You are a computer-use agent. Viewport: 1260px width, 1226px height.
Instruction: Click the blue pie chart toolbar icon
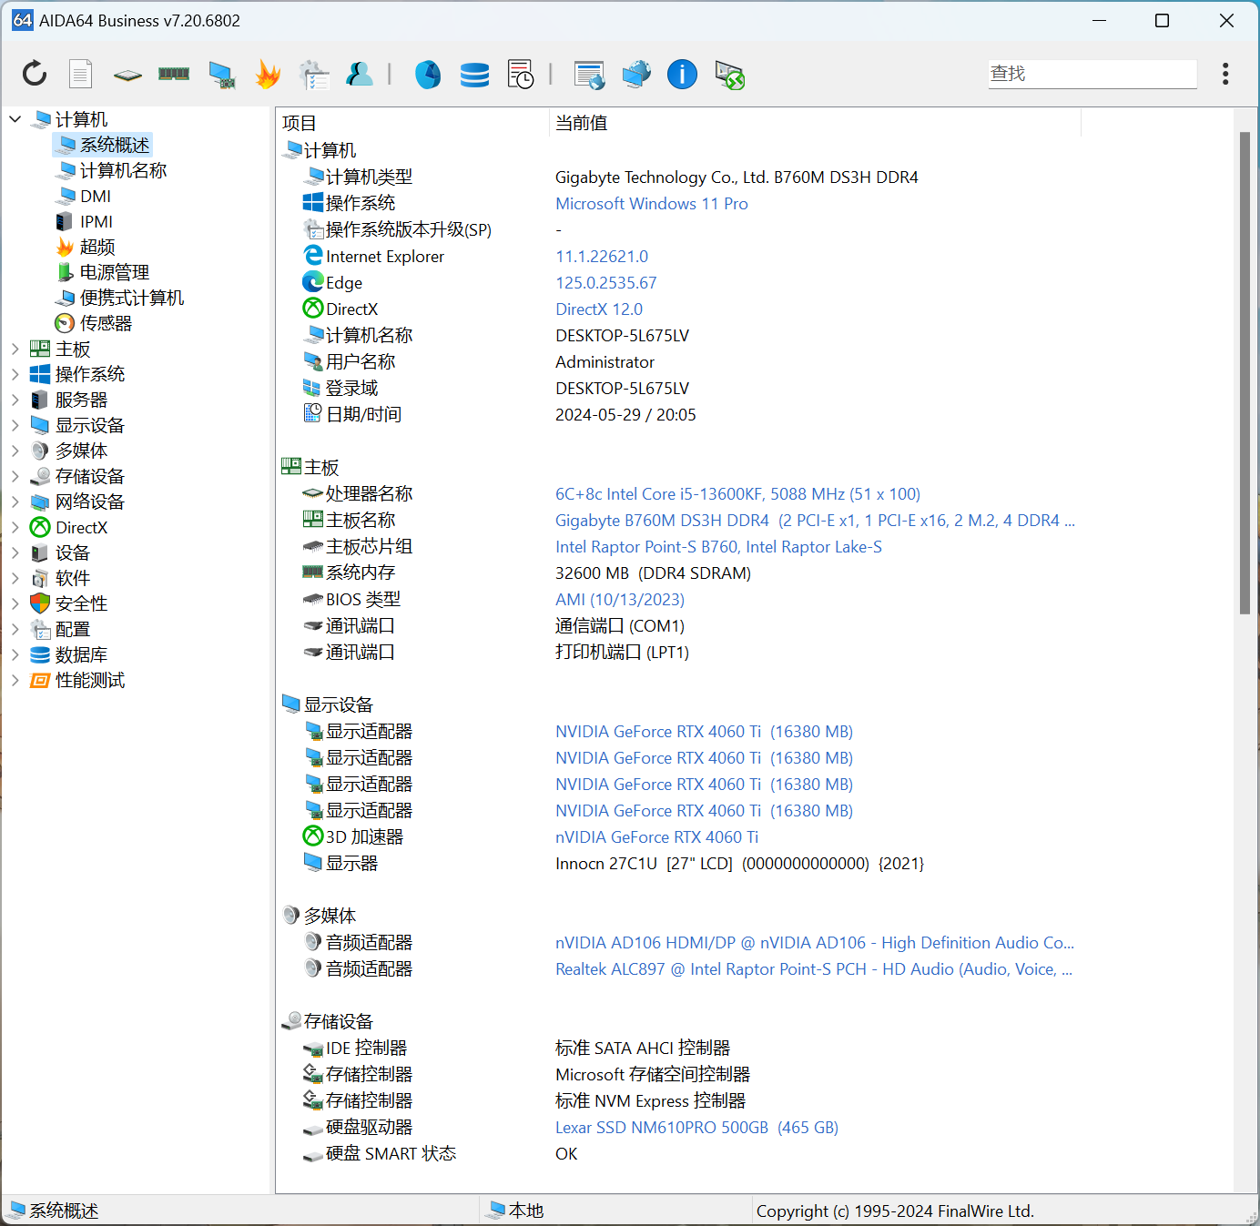tap(428, 74)
